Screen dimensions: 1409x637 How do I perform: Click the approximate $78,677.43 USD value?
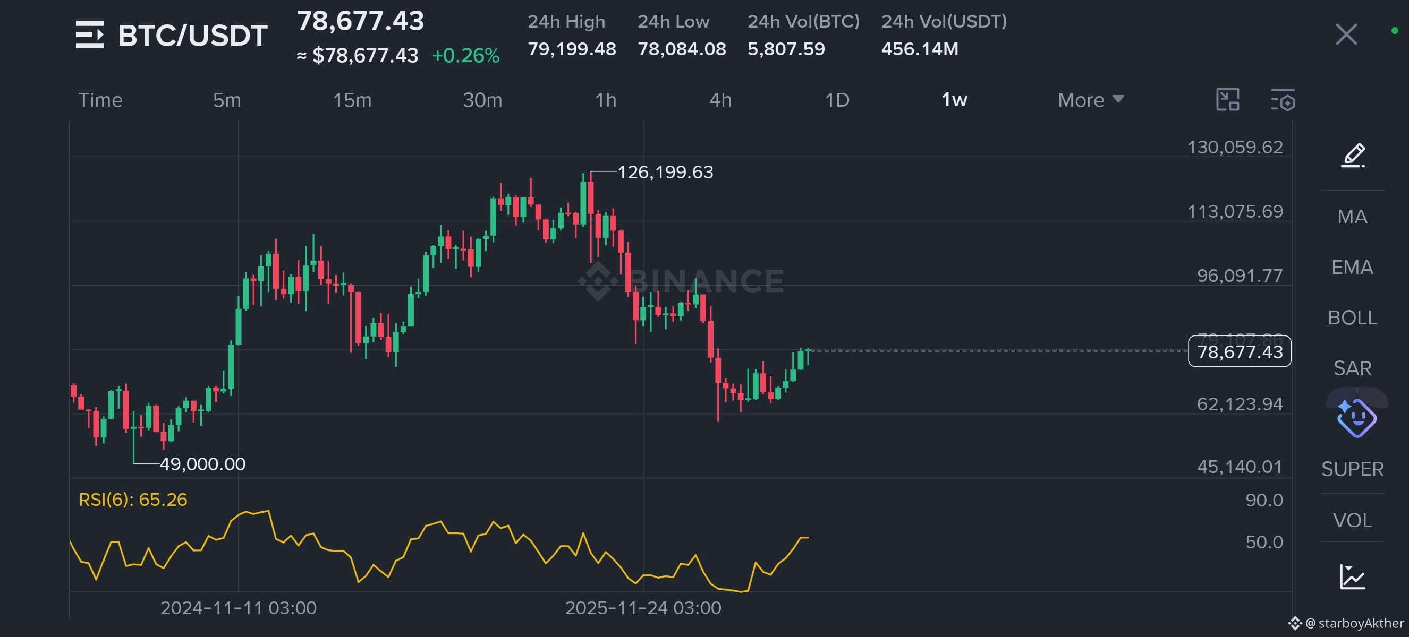[357, 55]
